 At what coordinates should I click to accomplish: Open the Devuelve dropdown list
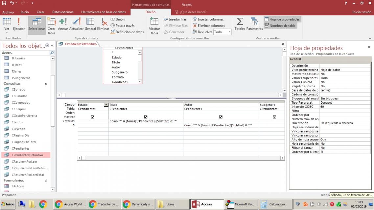point(229,32)
